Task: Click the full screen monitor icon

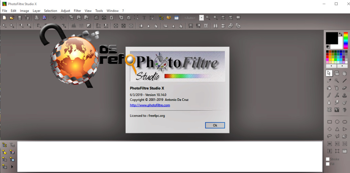Action: coord(238,18)
